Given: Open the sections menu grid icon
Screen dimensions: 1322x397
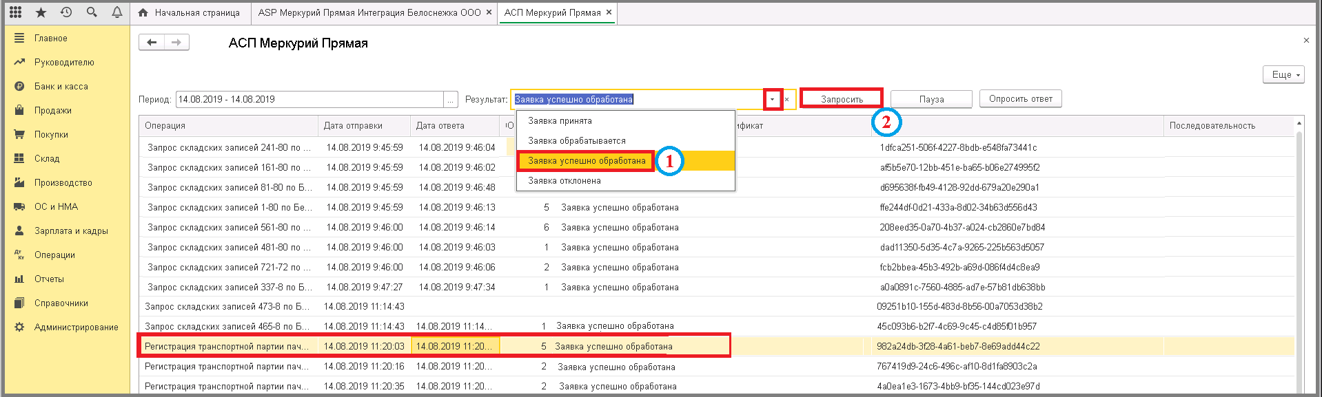Looking at the screenshot, I should 15,12.
